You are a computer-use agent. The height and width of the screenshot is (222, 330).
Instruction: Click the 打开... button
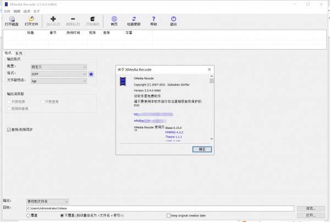point(311,215)
